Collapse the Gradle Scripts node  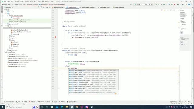[x=5, y=52]
